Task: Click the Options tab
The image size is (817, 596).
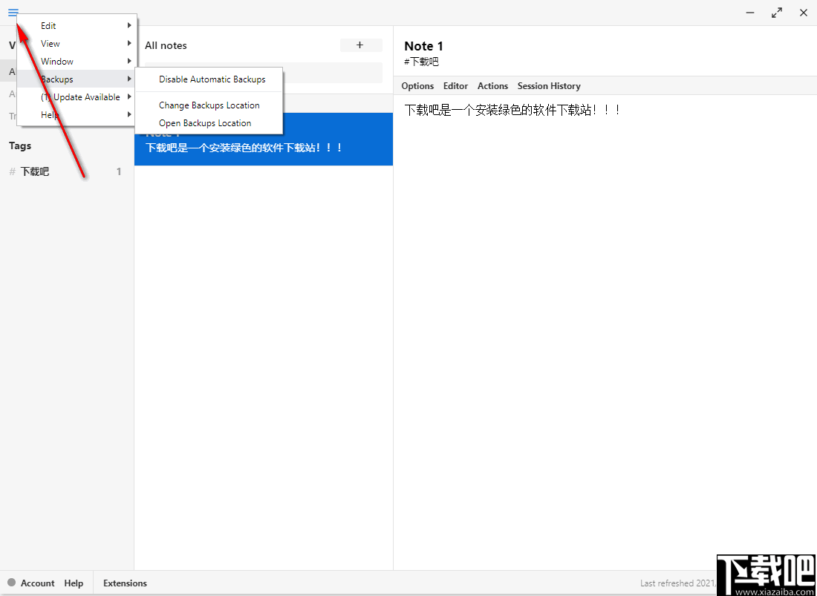Action: [x=417, y=86]
